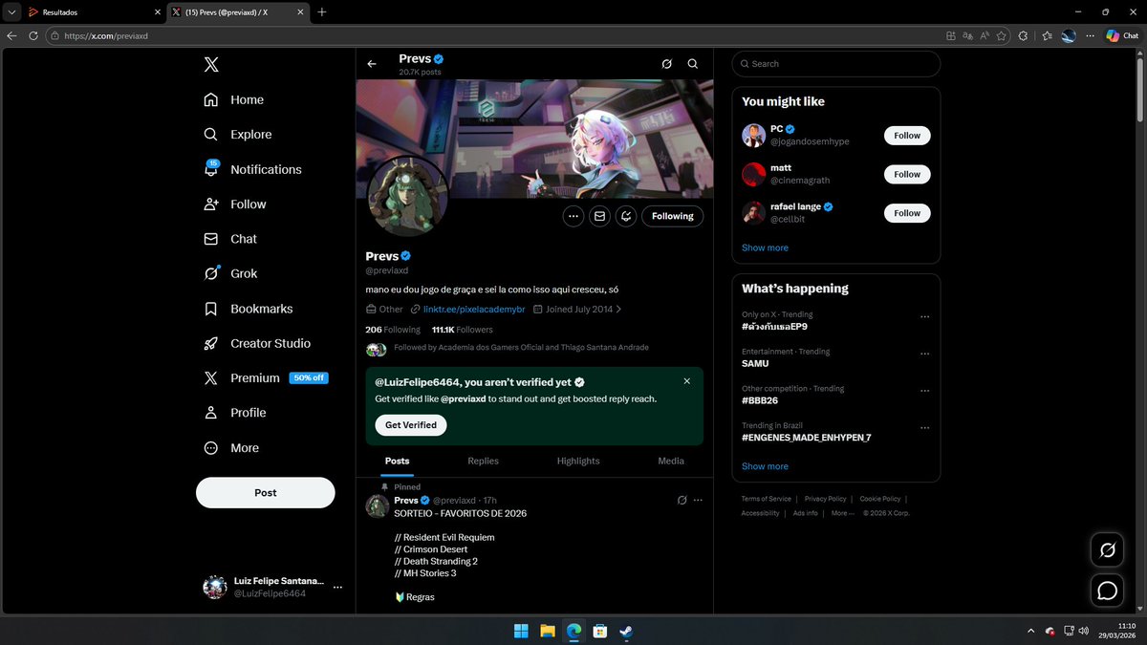1147x645 pixels.
Task: Open the Prevs profile avatar picture
Action: tap(408, 197)
